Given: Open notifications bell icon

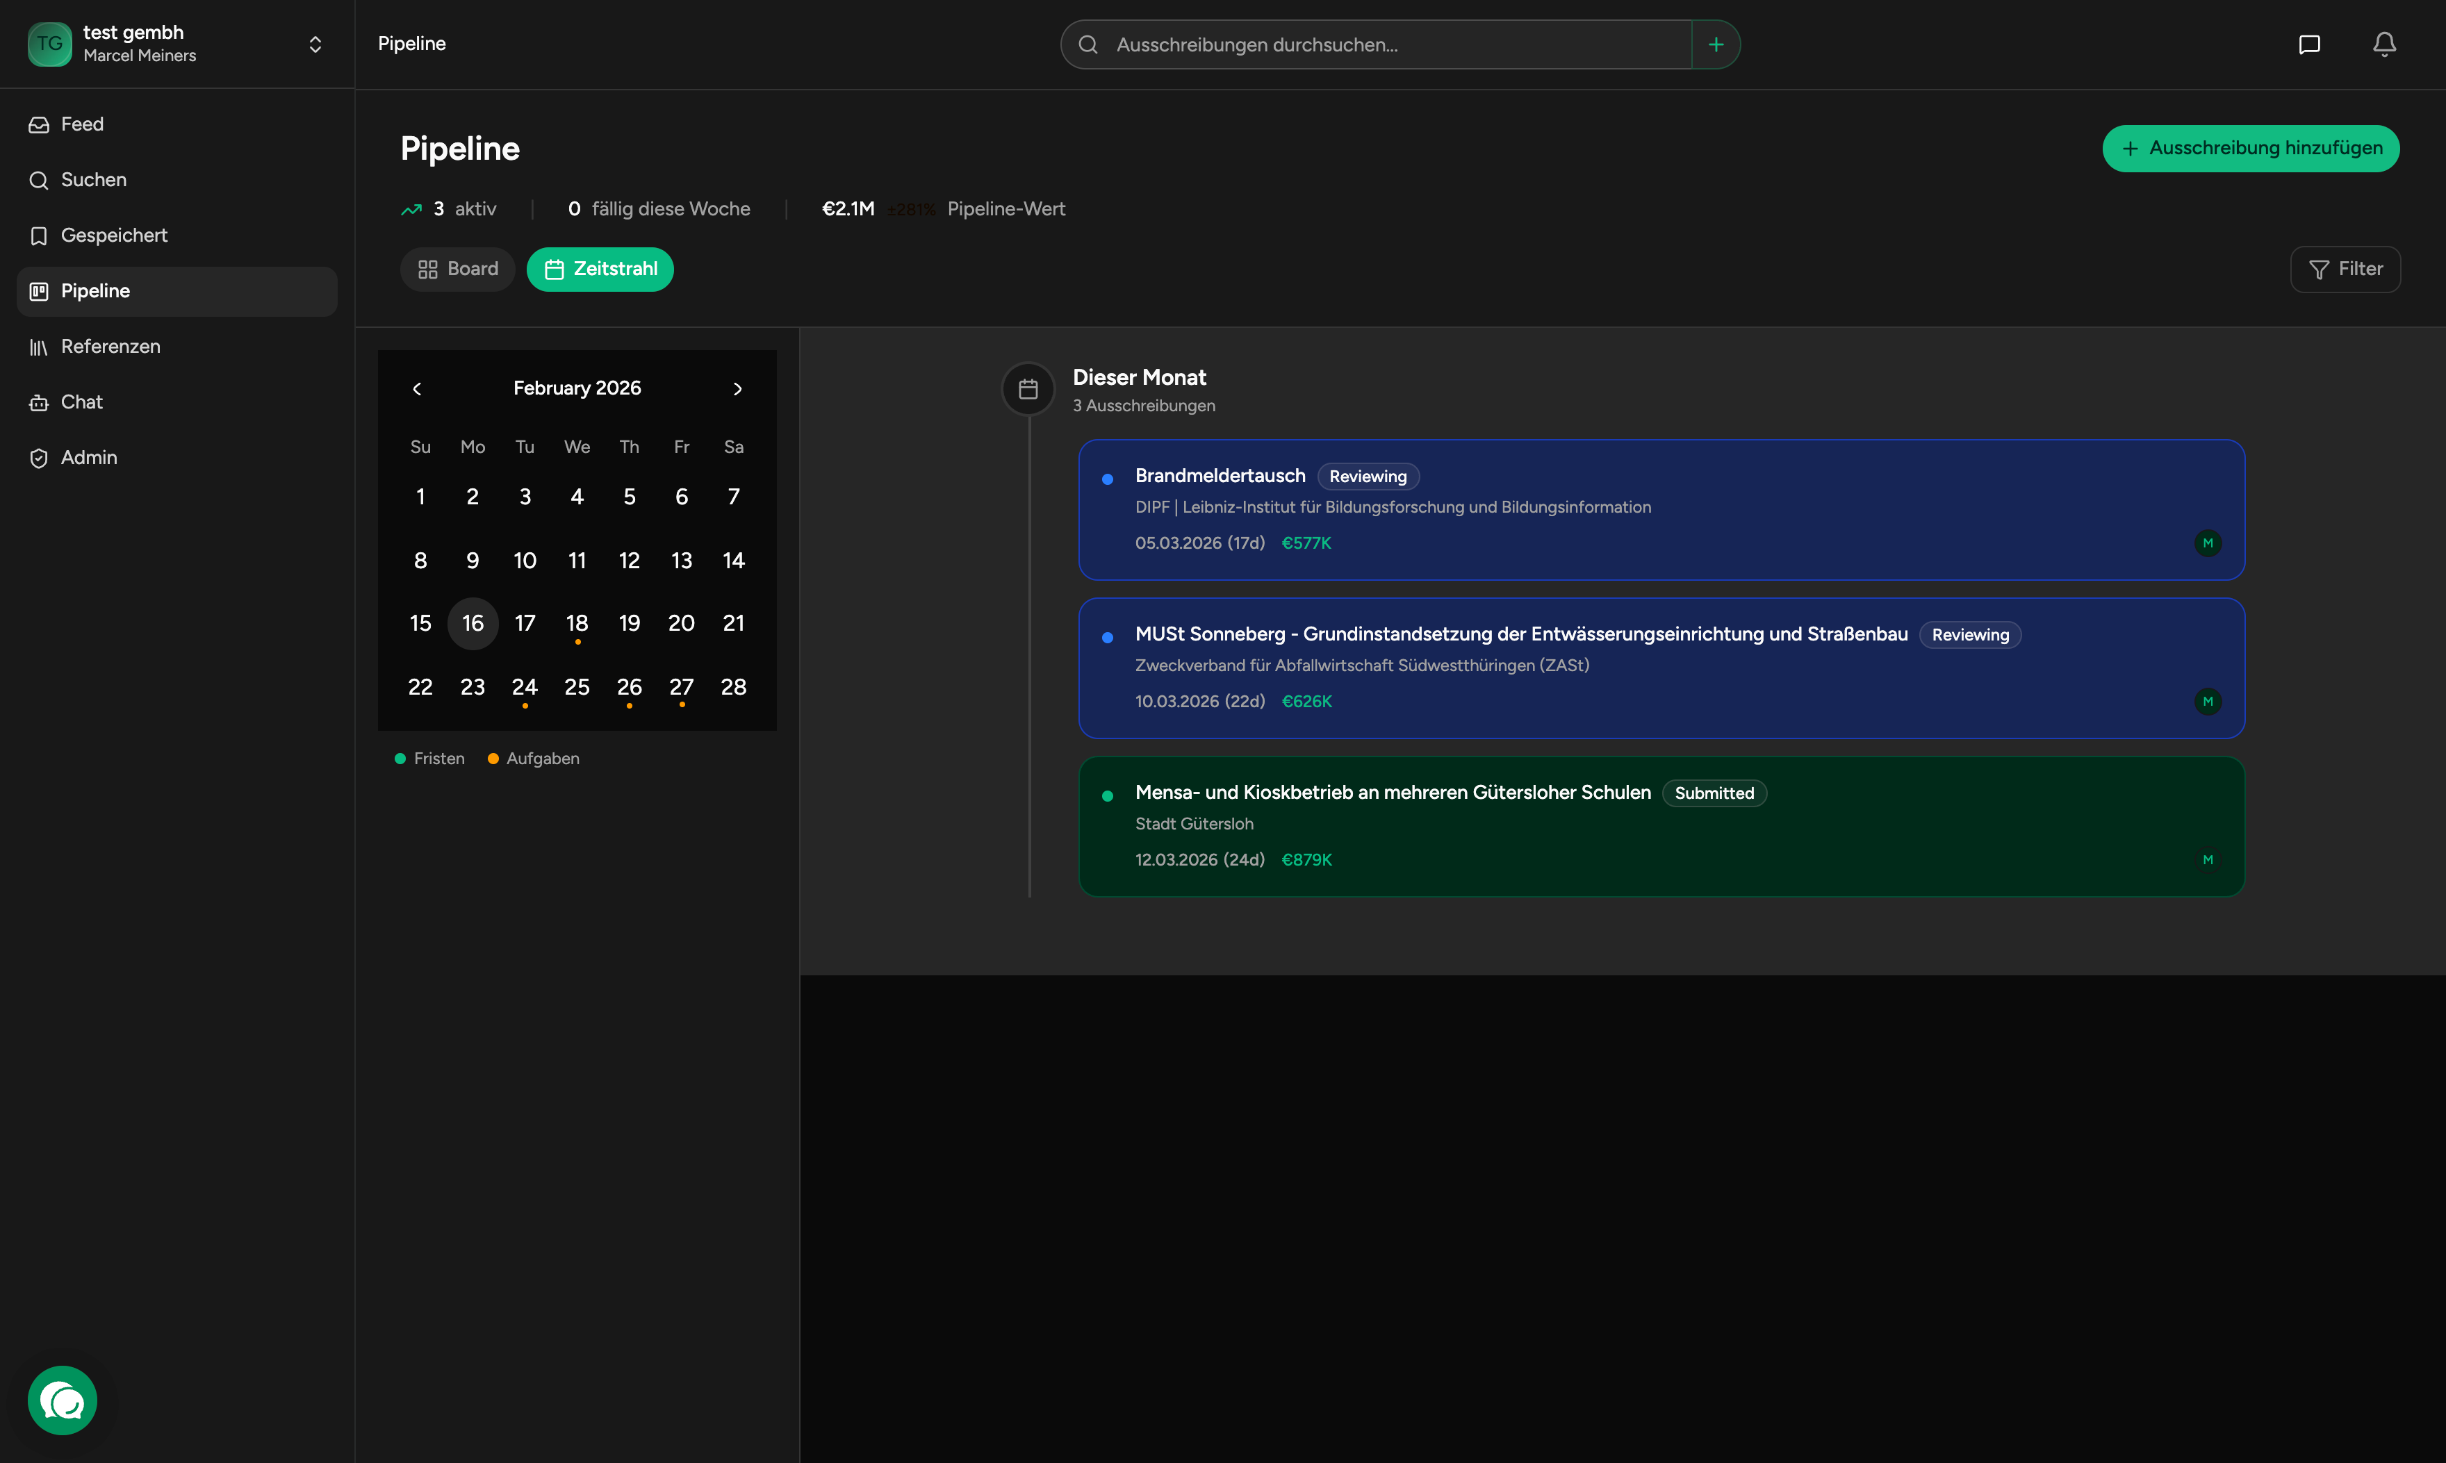Looking at the screenshot, I should pyautogui.click(x=2384, y=44).
